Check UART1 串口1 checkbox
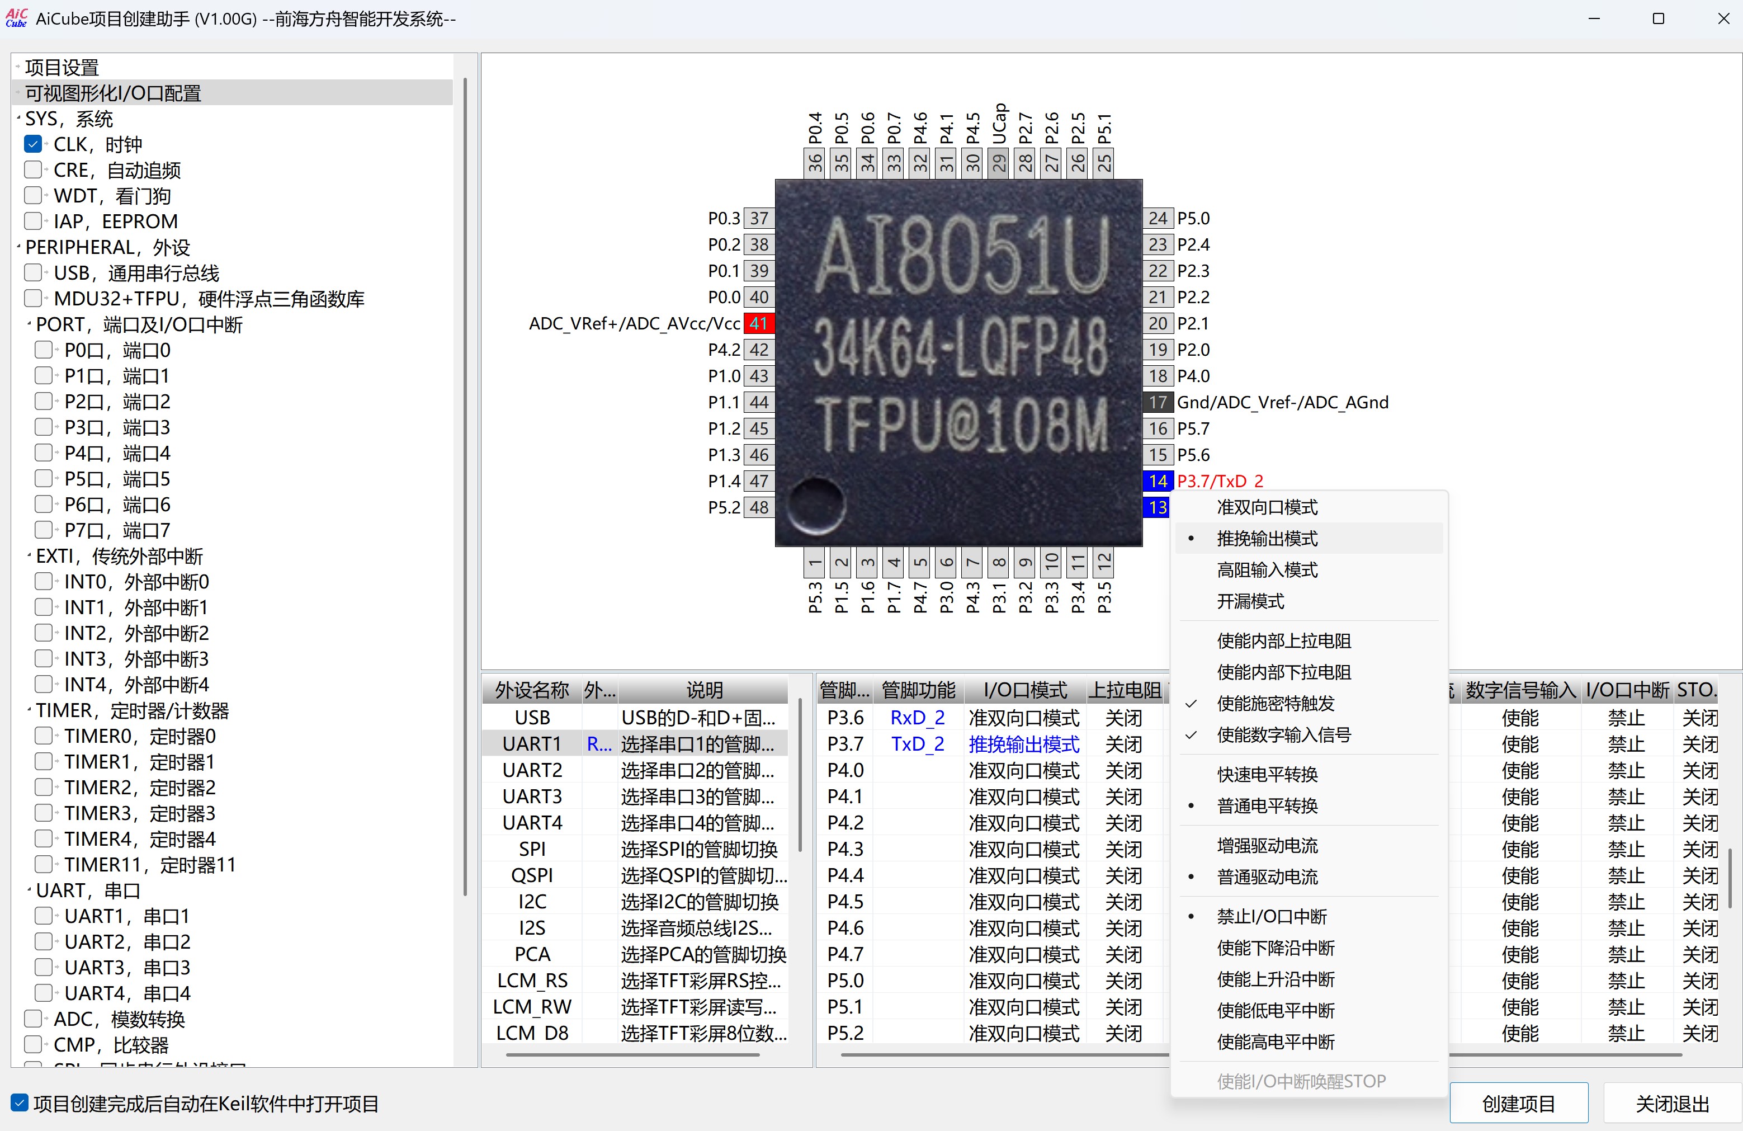1743x1131 pixels. [44, 916]
